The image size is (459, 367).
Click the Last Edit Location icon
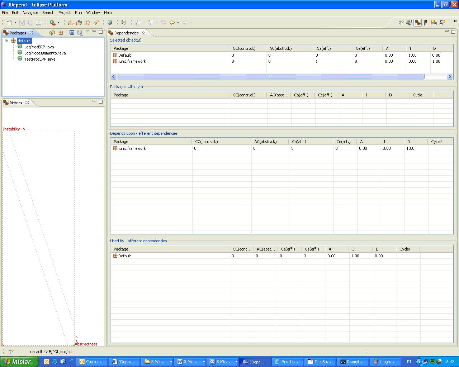click(x=164, y=23)
